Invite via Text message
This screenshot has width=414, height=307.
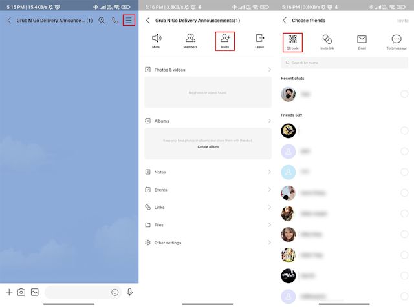397,43
